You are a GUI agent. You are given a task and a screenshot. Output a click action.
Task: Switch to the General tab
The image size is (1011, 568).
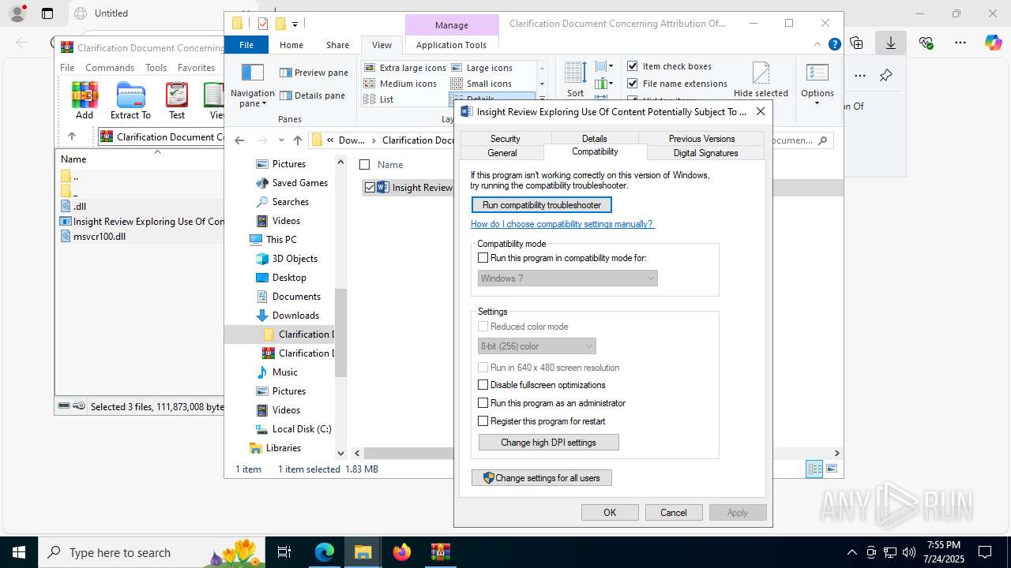point(502,153)
